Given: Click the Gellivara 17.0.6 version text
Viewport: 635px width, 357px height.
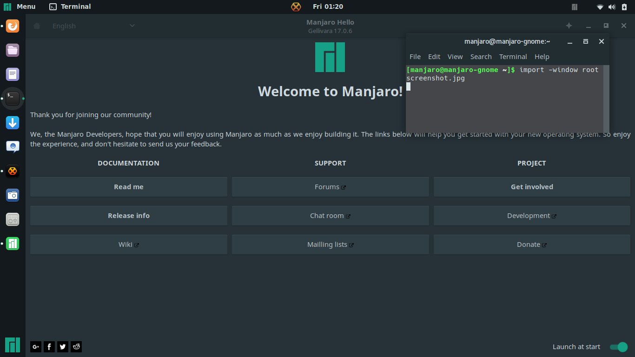Looking at the screenshot, I should (330, 31).
